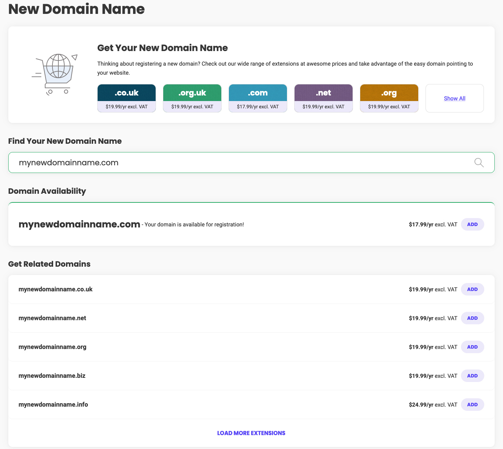
Task: Click the Get Your New Domain Name heading
Action: (x=163, y=48)
